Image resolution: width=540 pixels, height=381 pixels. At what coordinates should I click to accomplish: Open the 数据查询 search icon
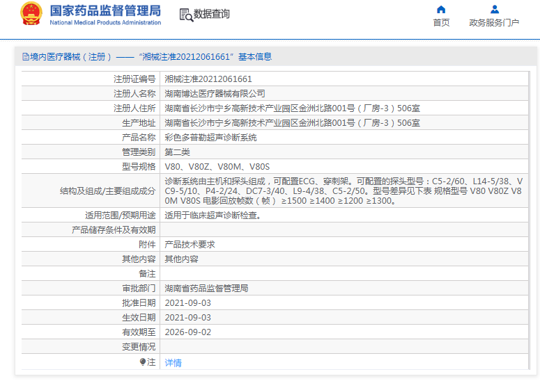(186, 15)
